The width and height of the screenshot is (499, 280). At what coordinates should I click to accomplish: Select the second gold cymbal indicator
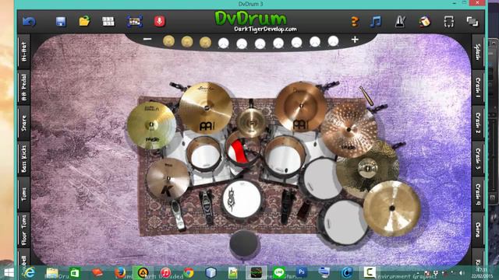(x=187, y=42)
